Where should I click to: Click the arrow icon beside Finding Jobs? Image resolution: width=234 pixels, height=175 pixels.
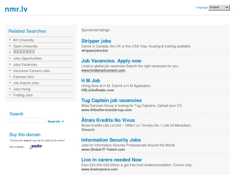tap(10, 95)
